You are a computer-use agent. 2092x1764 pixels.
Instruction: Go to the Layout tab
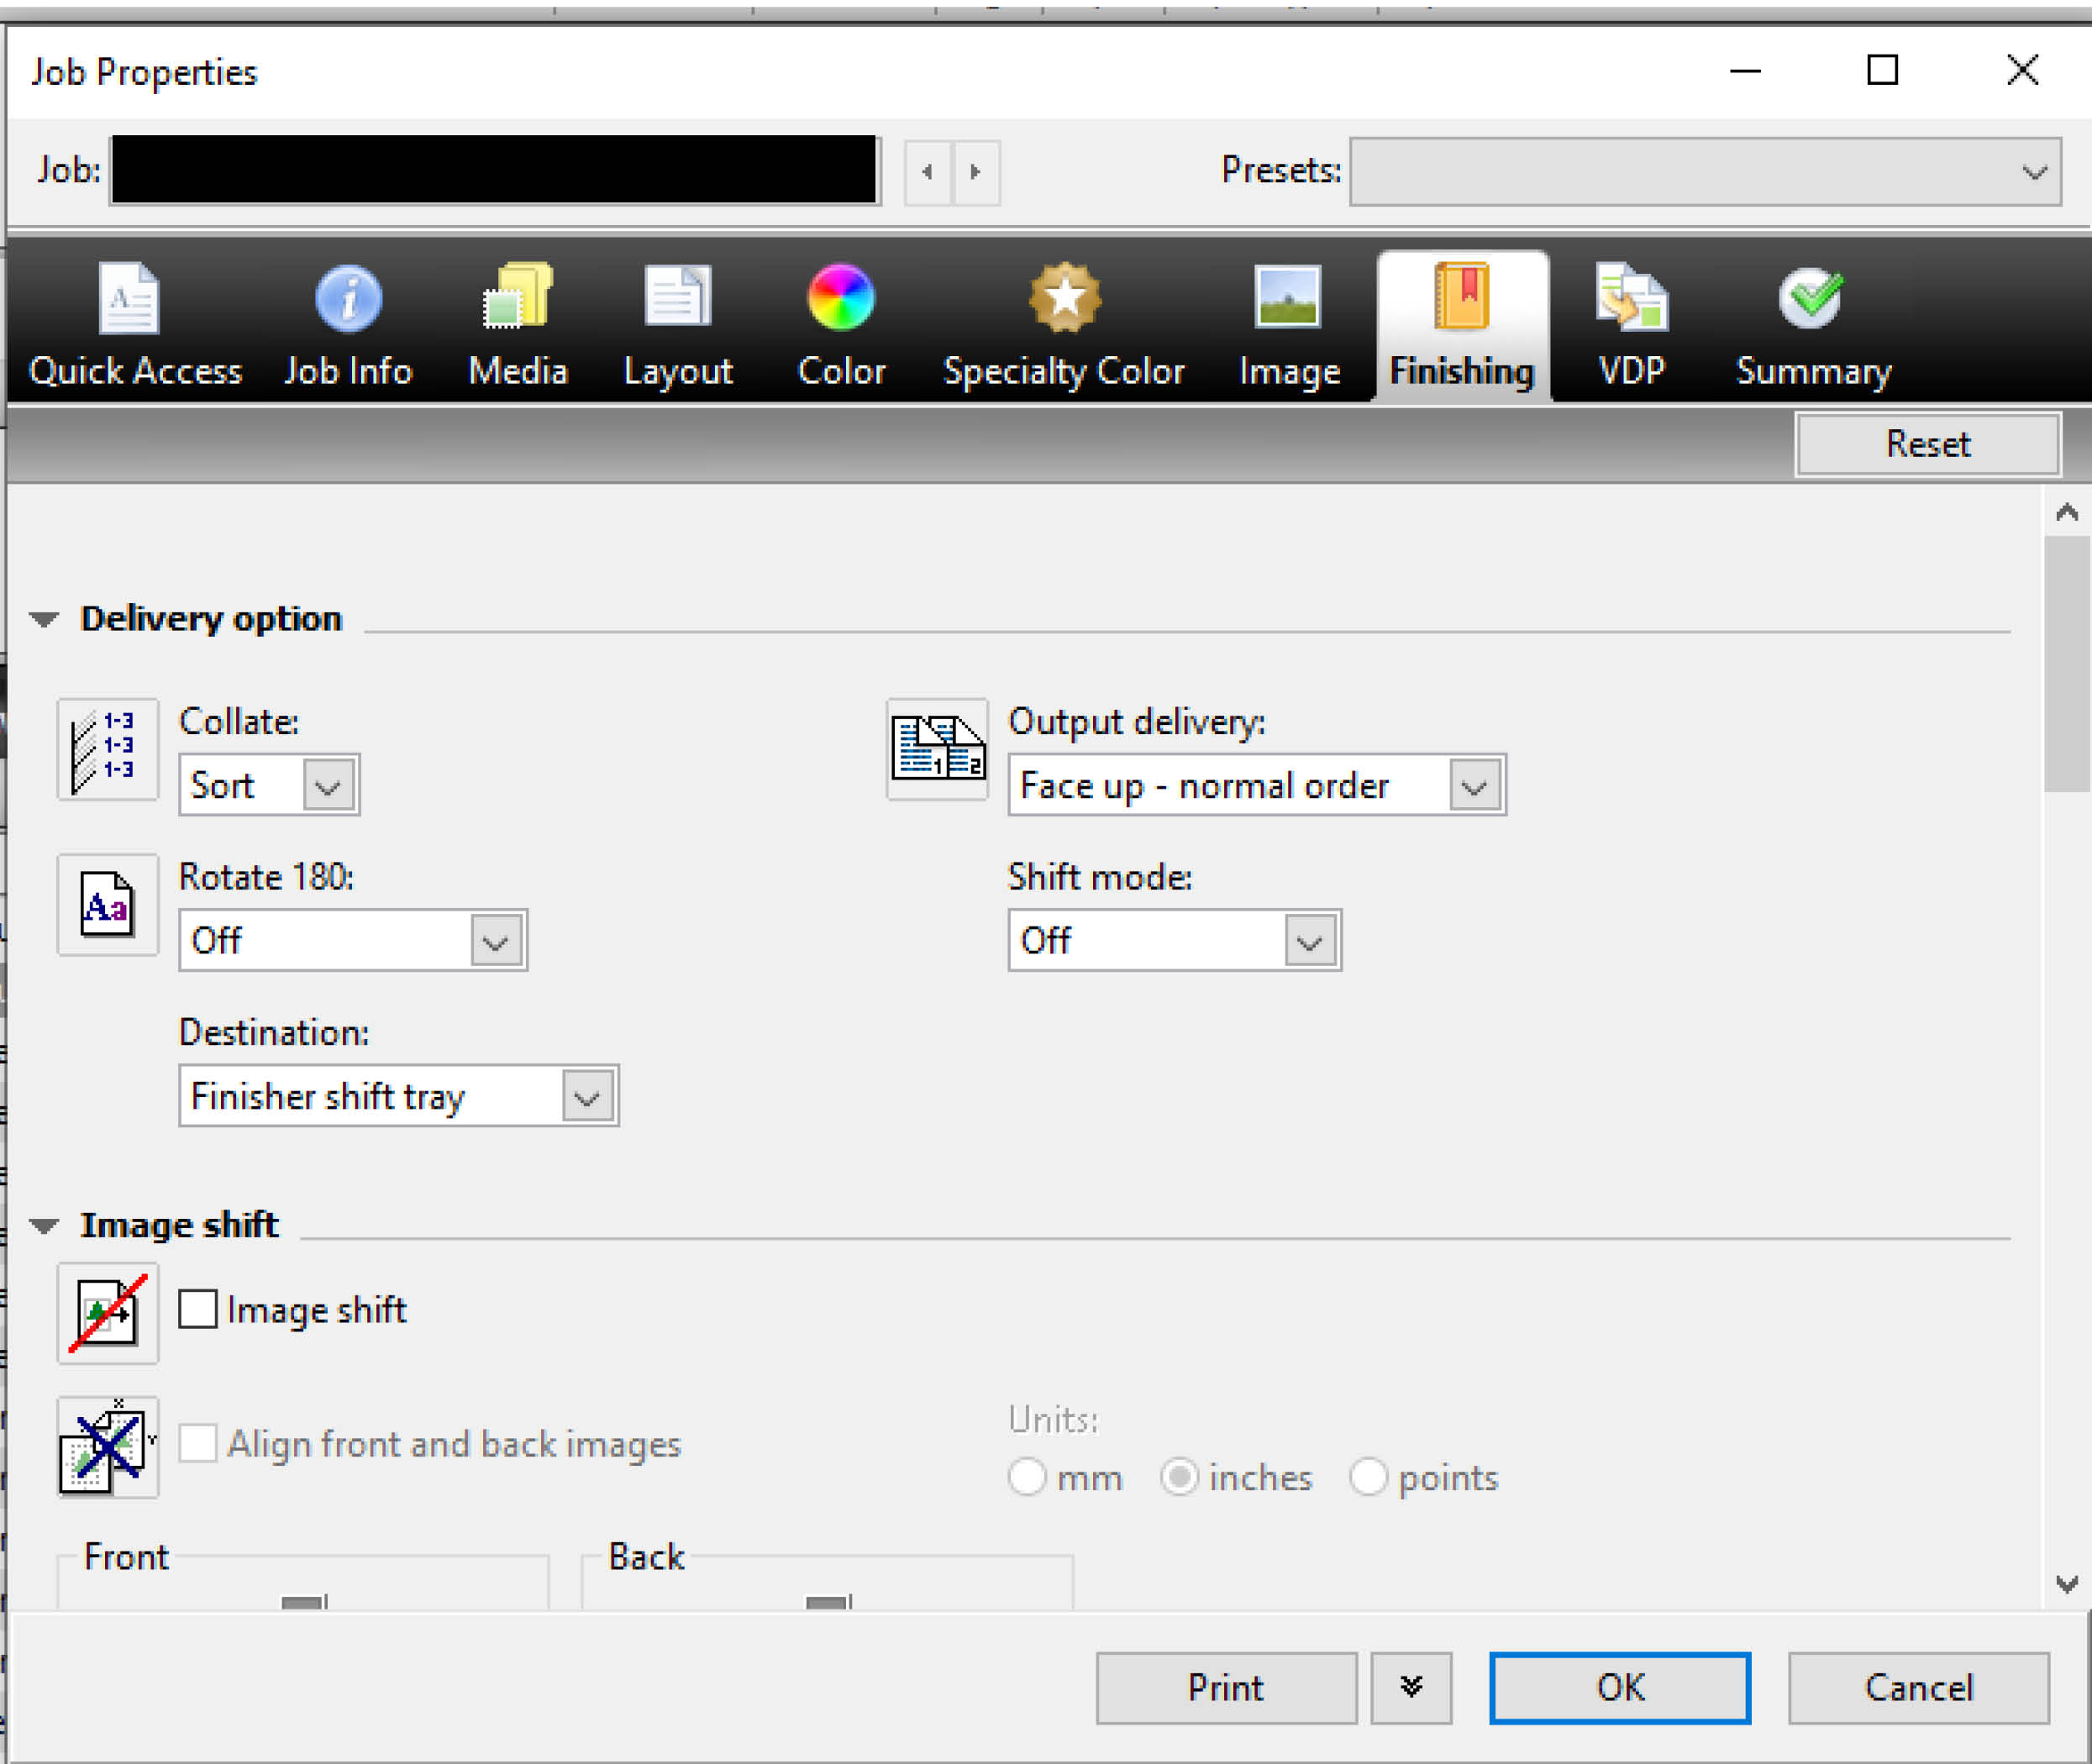tap(678, 325)
